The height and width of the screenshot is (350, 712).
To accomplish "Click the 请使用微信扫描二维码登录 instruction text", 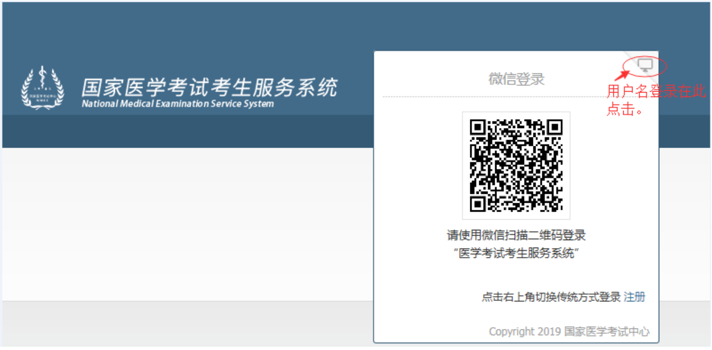I will (516, 235).
